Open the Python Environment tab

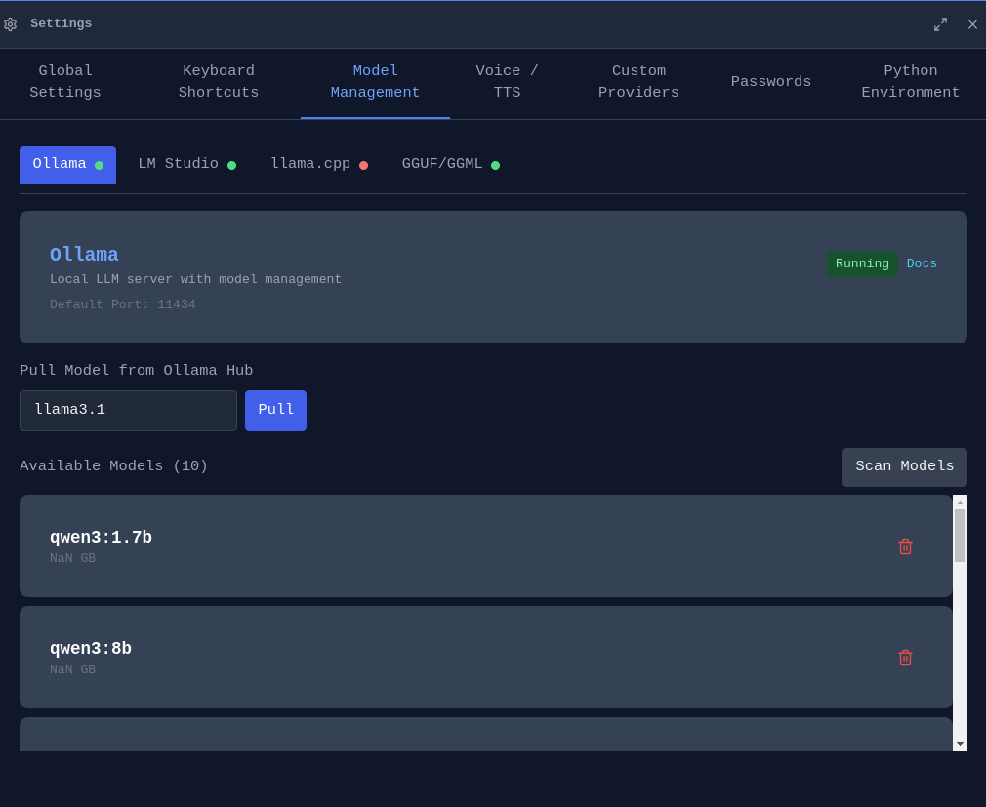coord(910,82)
